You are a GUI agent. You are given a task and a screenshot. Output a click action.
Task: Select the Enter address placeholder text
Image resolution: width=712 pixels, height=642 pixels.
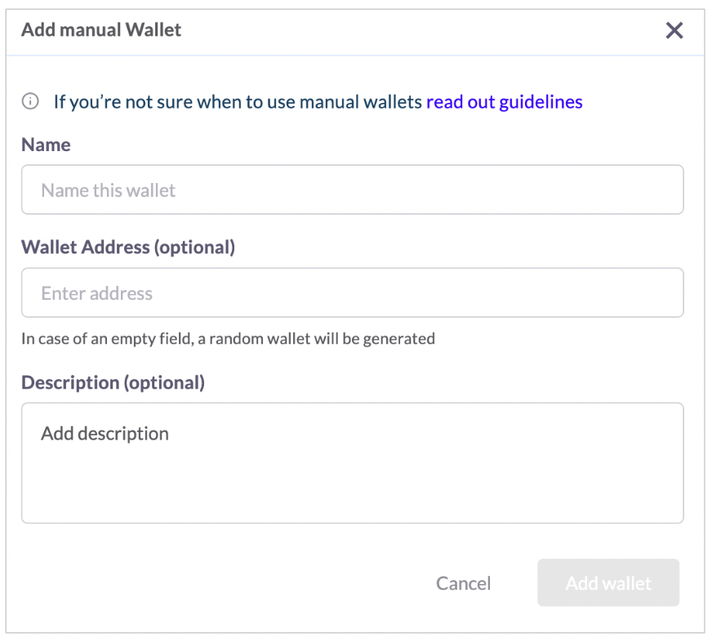[x=97, y=294]
